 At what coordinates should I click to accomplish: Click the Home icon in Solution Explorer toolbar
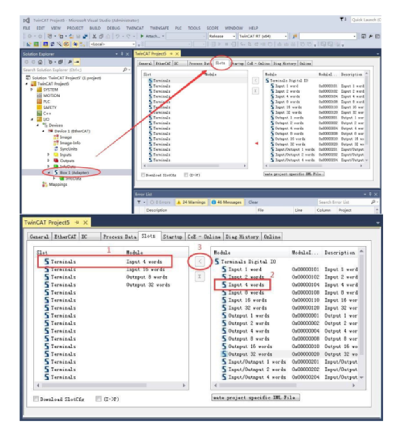coord(40,62)
